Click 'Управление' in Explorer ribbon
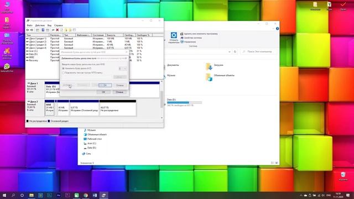The height and width of the screenshot is (199, 354). pyautogui.click(x=188, y=42)
